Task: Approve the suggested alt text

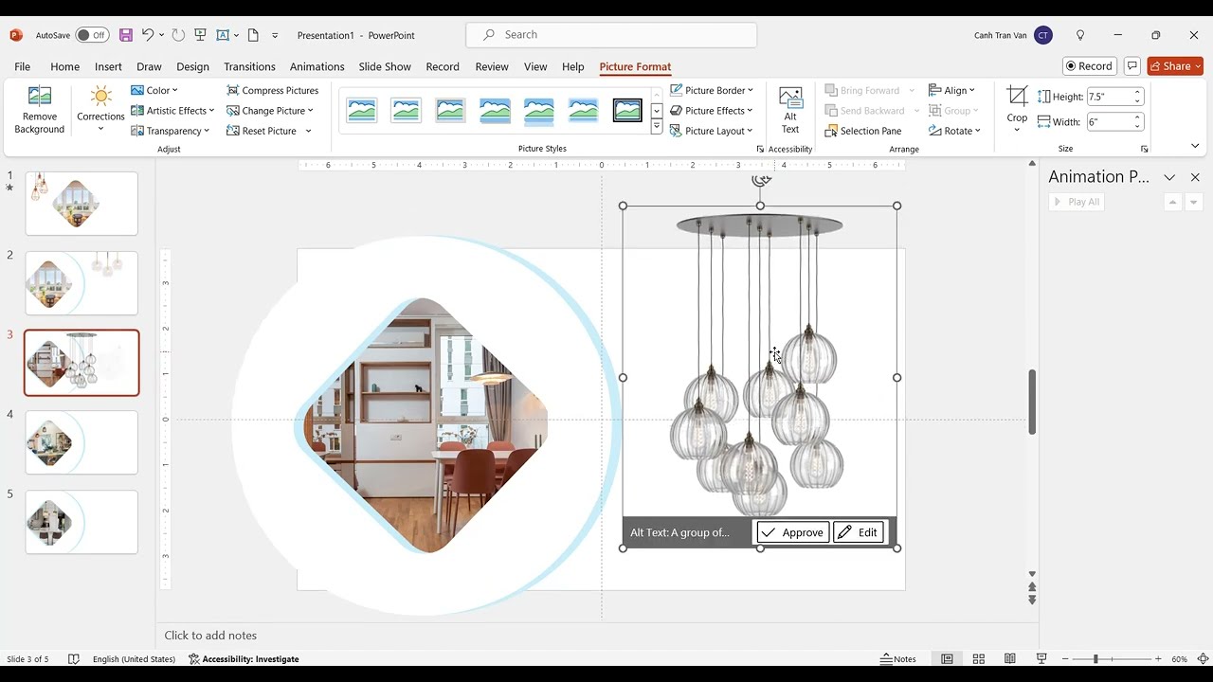Action: (792, 532)
